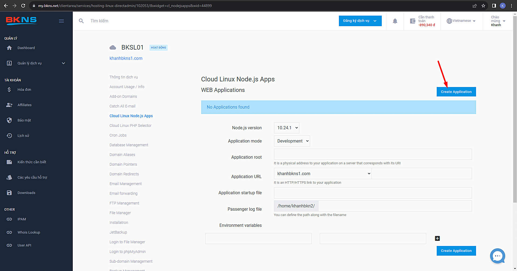Open the Node.js version dropdown
Image resolution: width=517 pixels, height=271 pixels.
(x=287, y=128)
